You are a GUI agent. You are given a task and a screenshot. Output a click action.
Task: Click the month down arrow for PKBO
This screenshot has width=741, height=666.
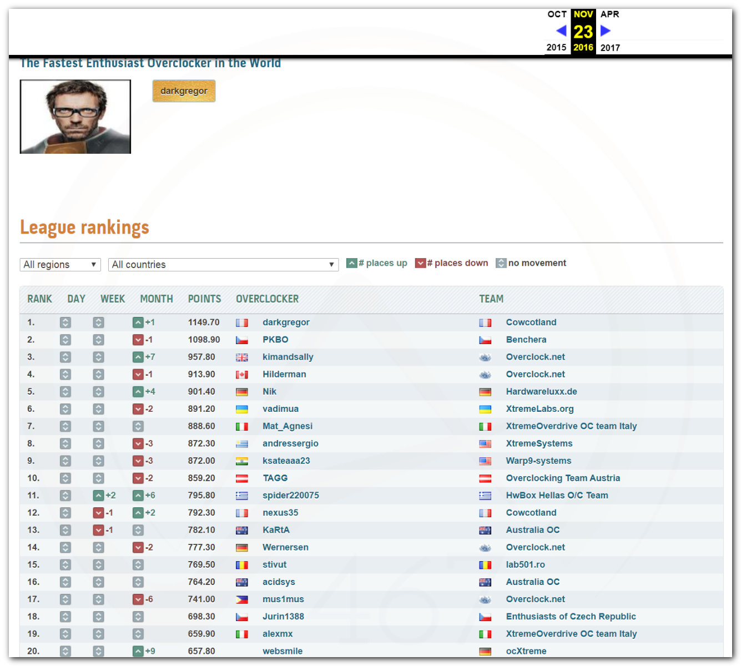[x=138, y=340]
